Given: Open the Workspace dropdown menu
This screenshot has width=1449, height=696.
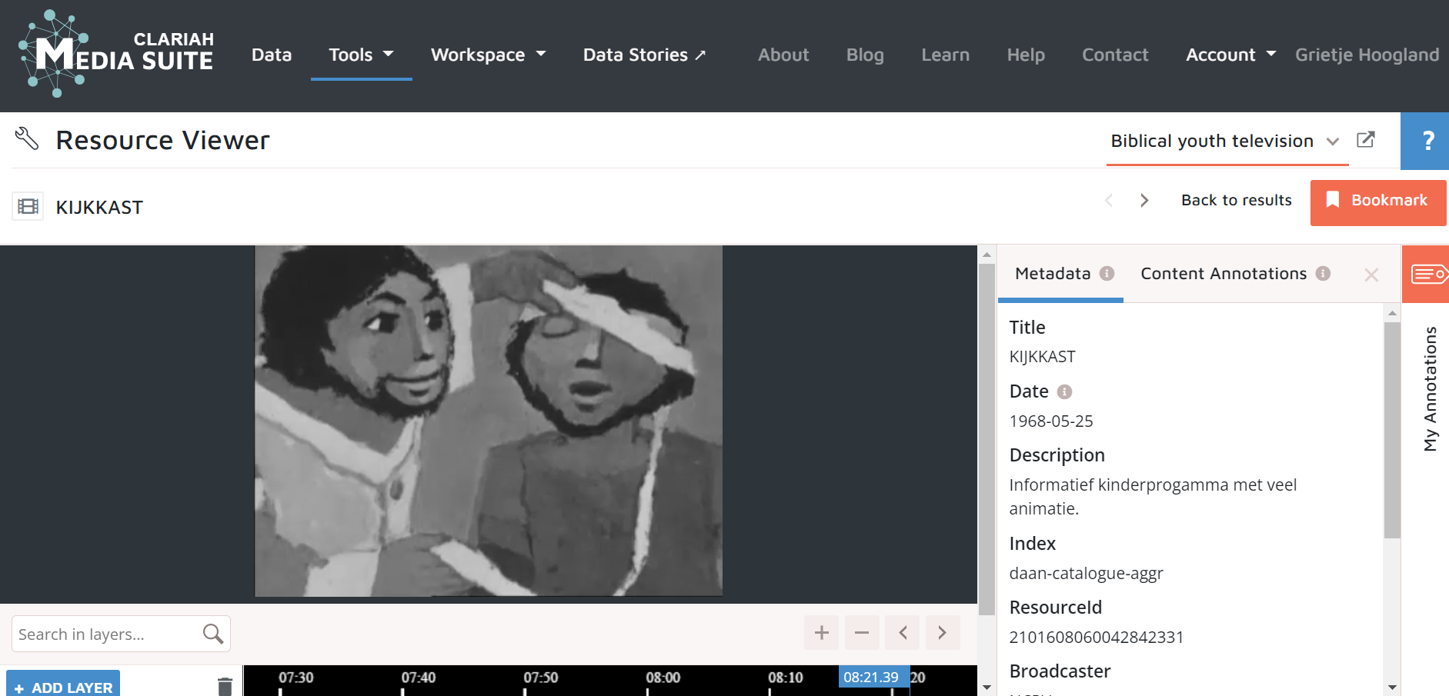Looking at the screenshot, I should pos(488,55).
